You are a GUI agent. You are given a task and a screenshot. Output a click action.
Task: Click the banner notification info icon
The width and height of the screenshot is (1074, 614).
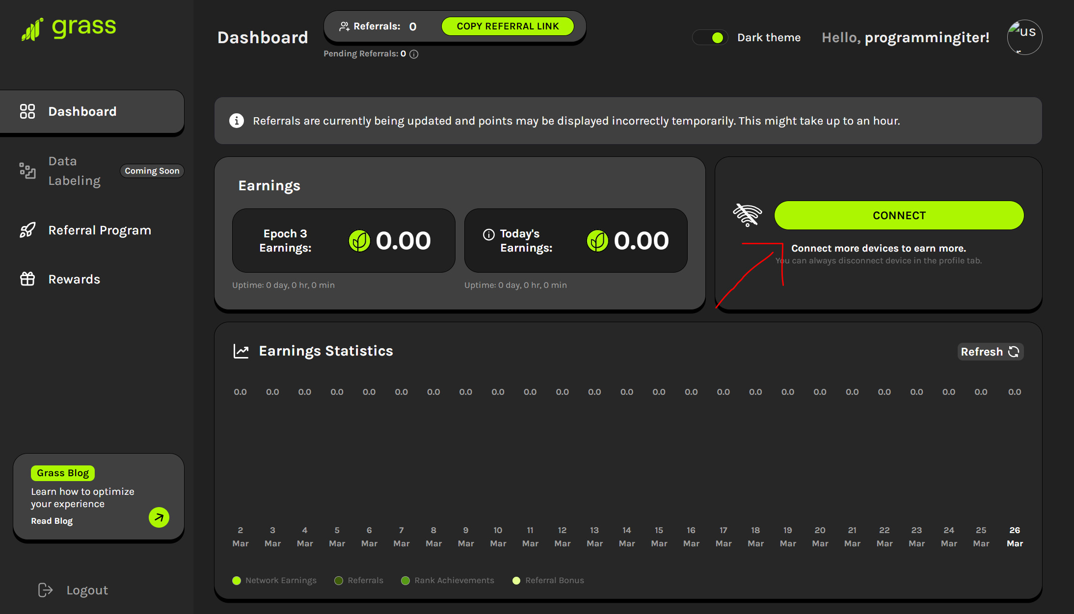(x=237, y=121)
